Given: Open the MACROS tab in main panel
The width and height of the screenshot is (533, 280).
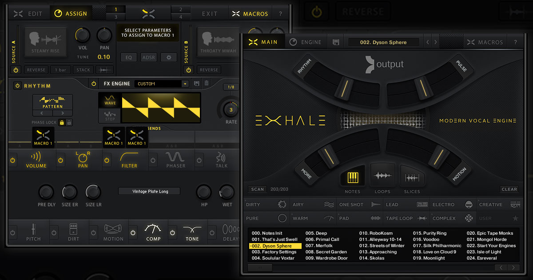Looking at the screenshot, I should (485, 42).
